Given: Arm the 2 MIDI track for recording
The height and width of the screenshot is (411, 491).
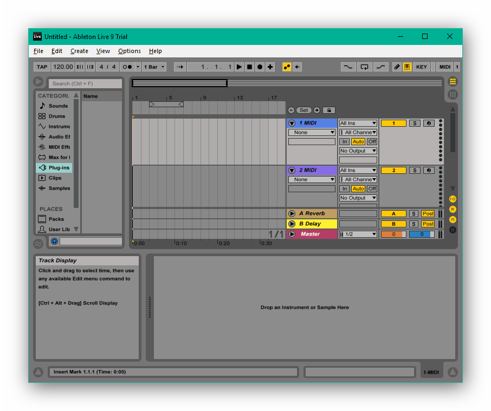Looking at the screenshot, I should point(429,171).
